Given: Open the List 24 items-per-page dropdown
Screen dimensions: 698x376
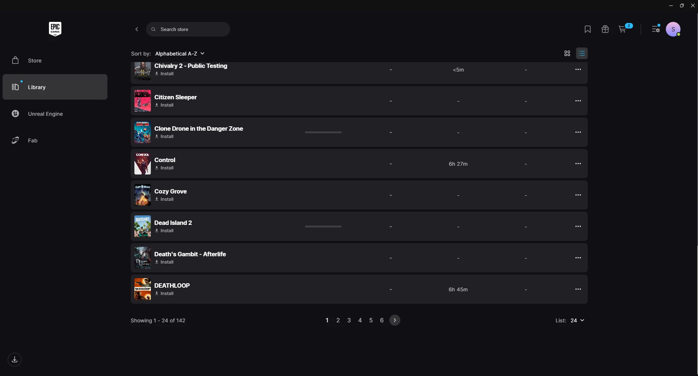Looking at the screenshot, I should pos(577,320).
